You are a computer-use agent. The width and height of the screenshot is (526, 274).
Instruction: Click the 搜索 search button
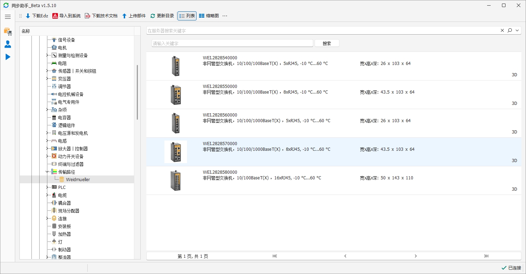click(x=327, y=43)
